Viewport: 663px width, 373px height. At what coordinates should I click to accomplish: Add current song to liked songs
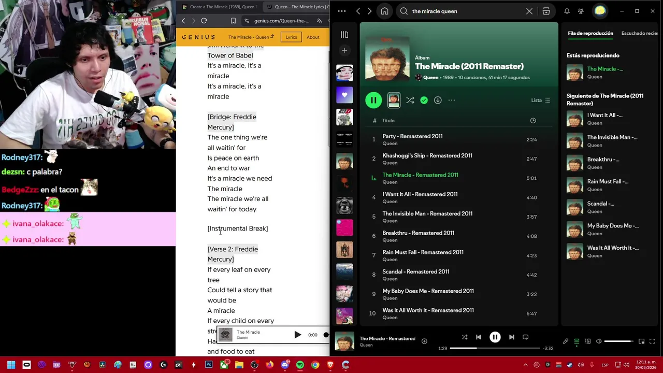[x=424, y=341]
